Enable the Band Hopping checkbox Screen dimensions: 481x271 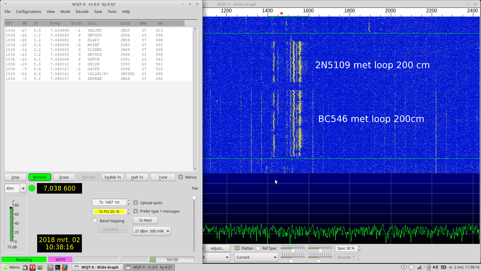click(x=95, y=220)
